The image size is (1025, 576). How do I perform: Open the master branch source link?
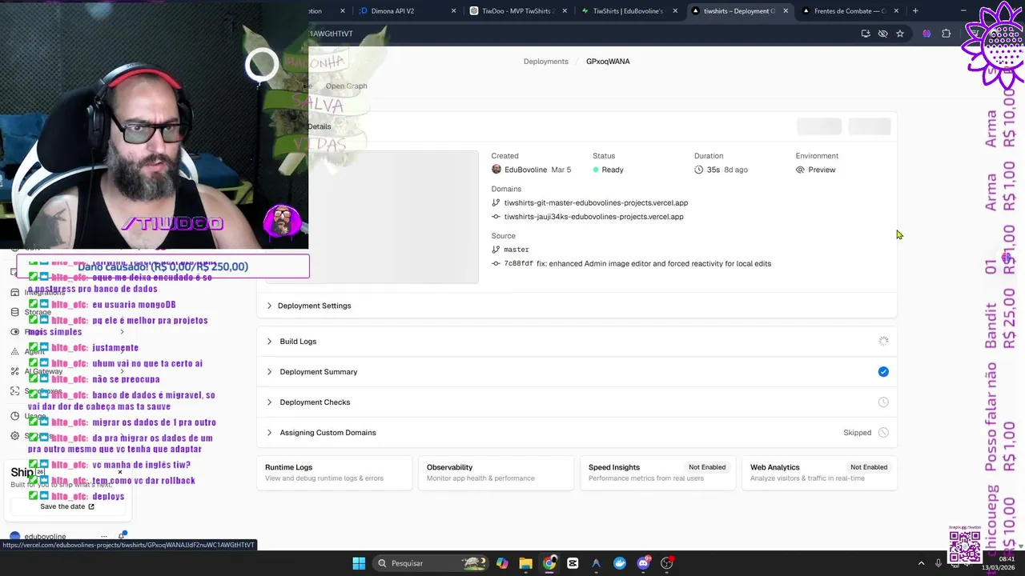pos(517,250)
